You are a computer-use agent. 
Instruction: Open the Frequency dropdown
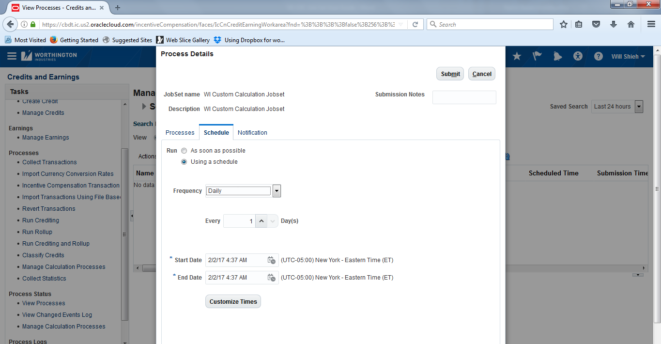[277, 191]
